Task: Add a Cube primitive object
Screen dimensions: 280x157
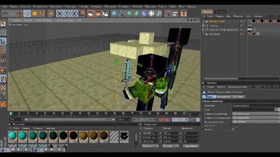Action: click(114, 14)
